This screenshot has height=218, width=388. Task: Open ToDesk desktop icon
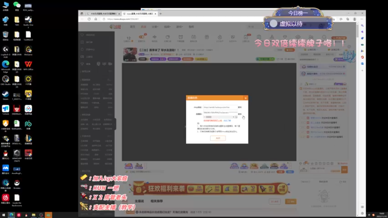(5, 110)
